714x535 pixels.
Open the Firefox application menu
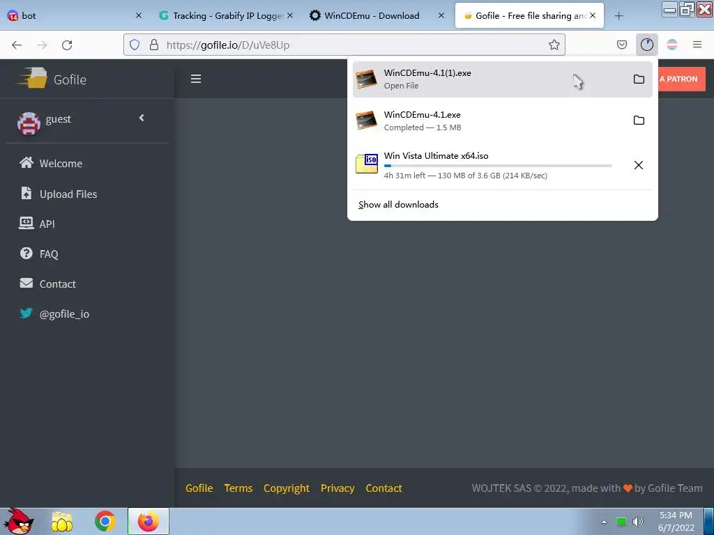pyautogui.click(x=697, y=45)
